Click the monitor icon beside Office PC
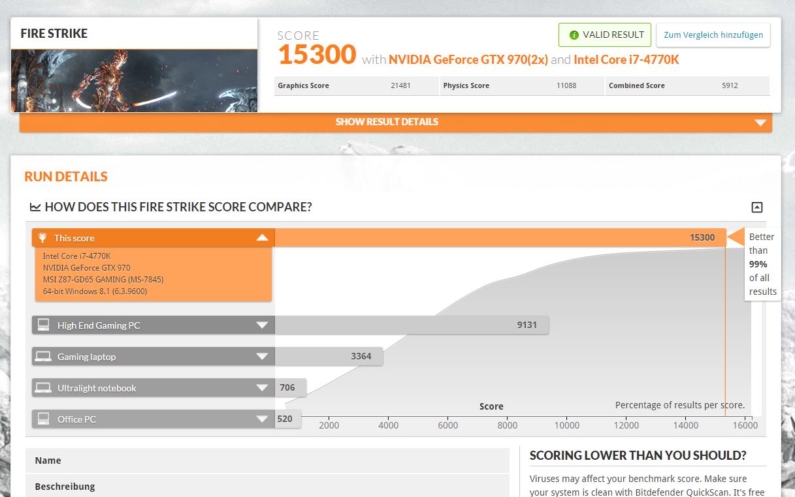The width and height of the screenshot is (795, 497). [x=44, y=419]
